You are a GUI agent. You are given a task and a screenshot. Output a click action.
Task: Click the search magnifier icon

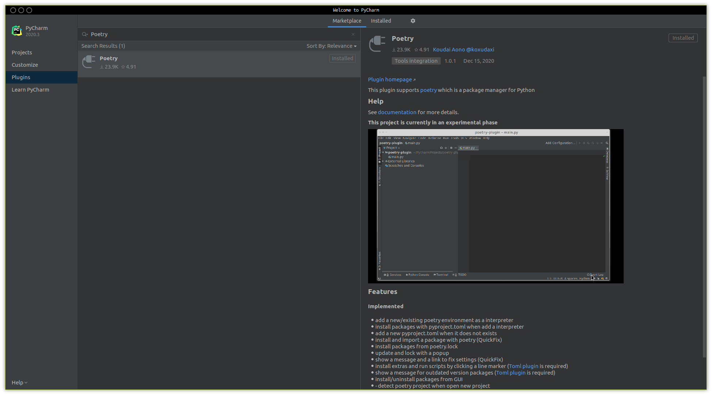pyautogui.click(x=85, y=34)
